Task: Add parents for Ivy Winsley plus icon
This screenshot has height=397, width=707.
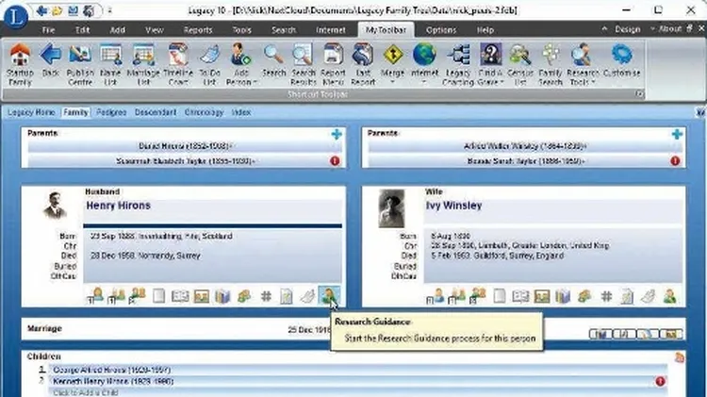Action: (677, 134)
